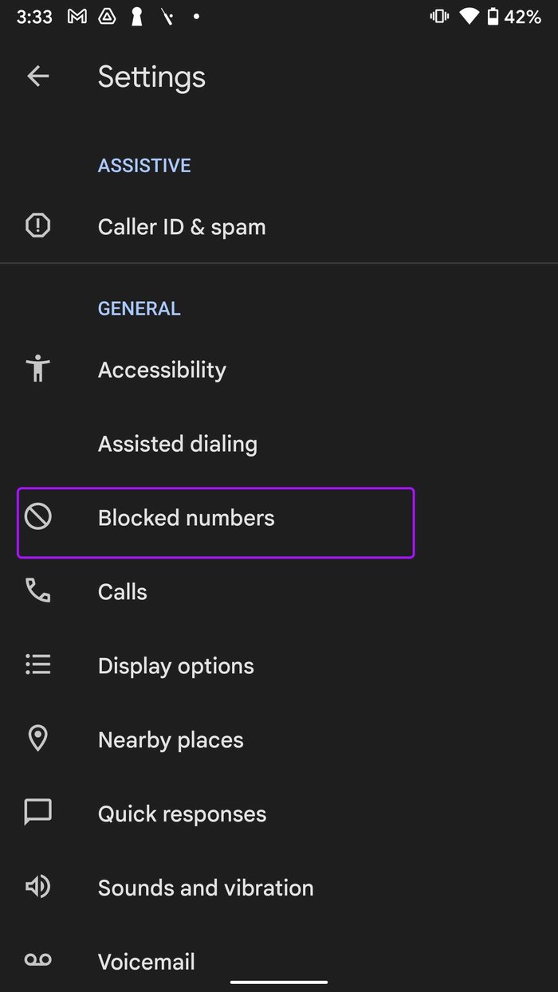The width and height of the screenshot is (558, 992).
Task: Open Display options settings
Action: tap(175, 665)
